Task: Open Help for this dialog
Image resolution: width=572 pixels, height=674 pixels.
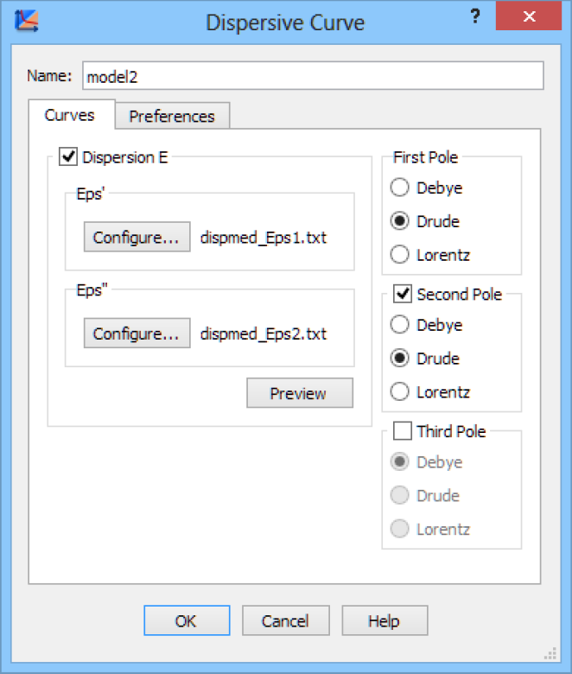Action: click(x=384, y=620)
